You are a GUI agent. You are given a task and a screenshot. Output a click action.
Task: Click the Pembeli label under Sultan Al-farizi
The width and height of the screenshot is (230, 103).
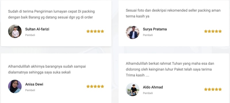pyautogui.click(x=30, y=35)
